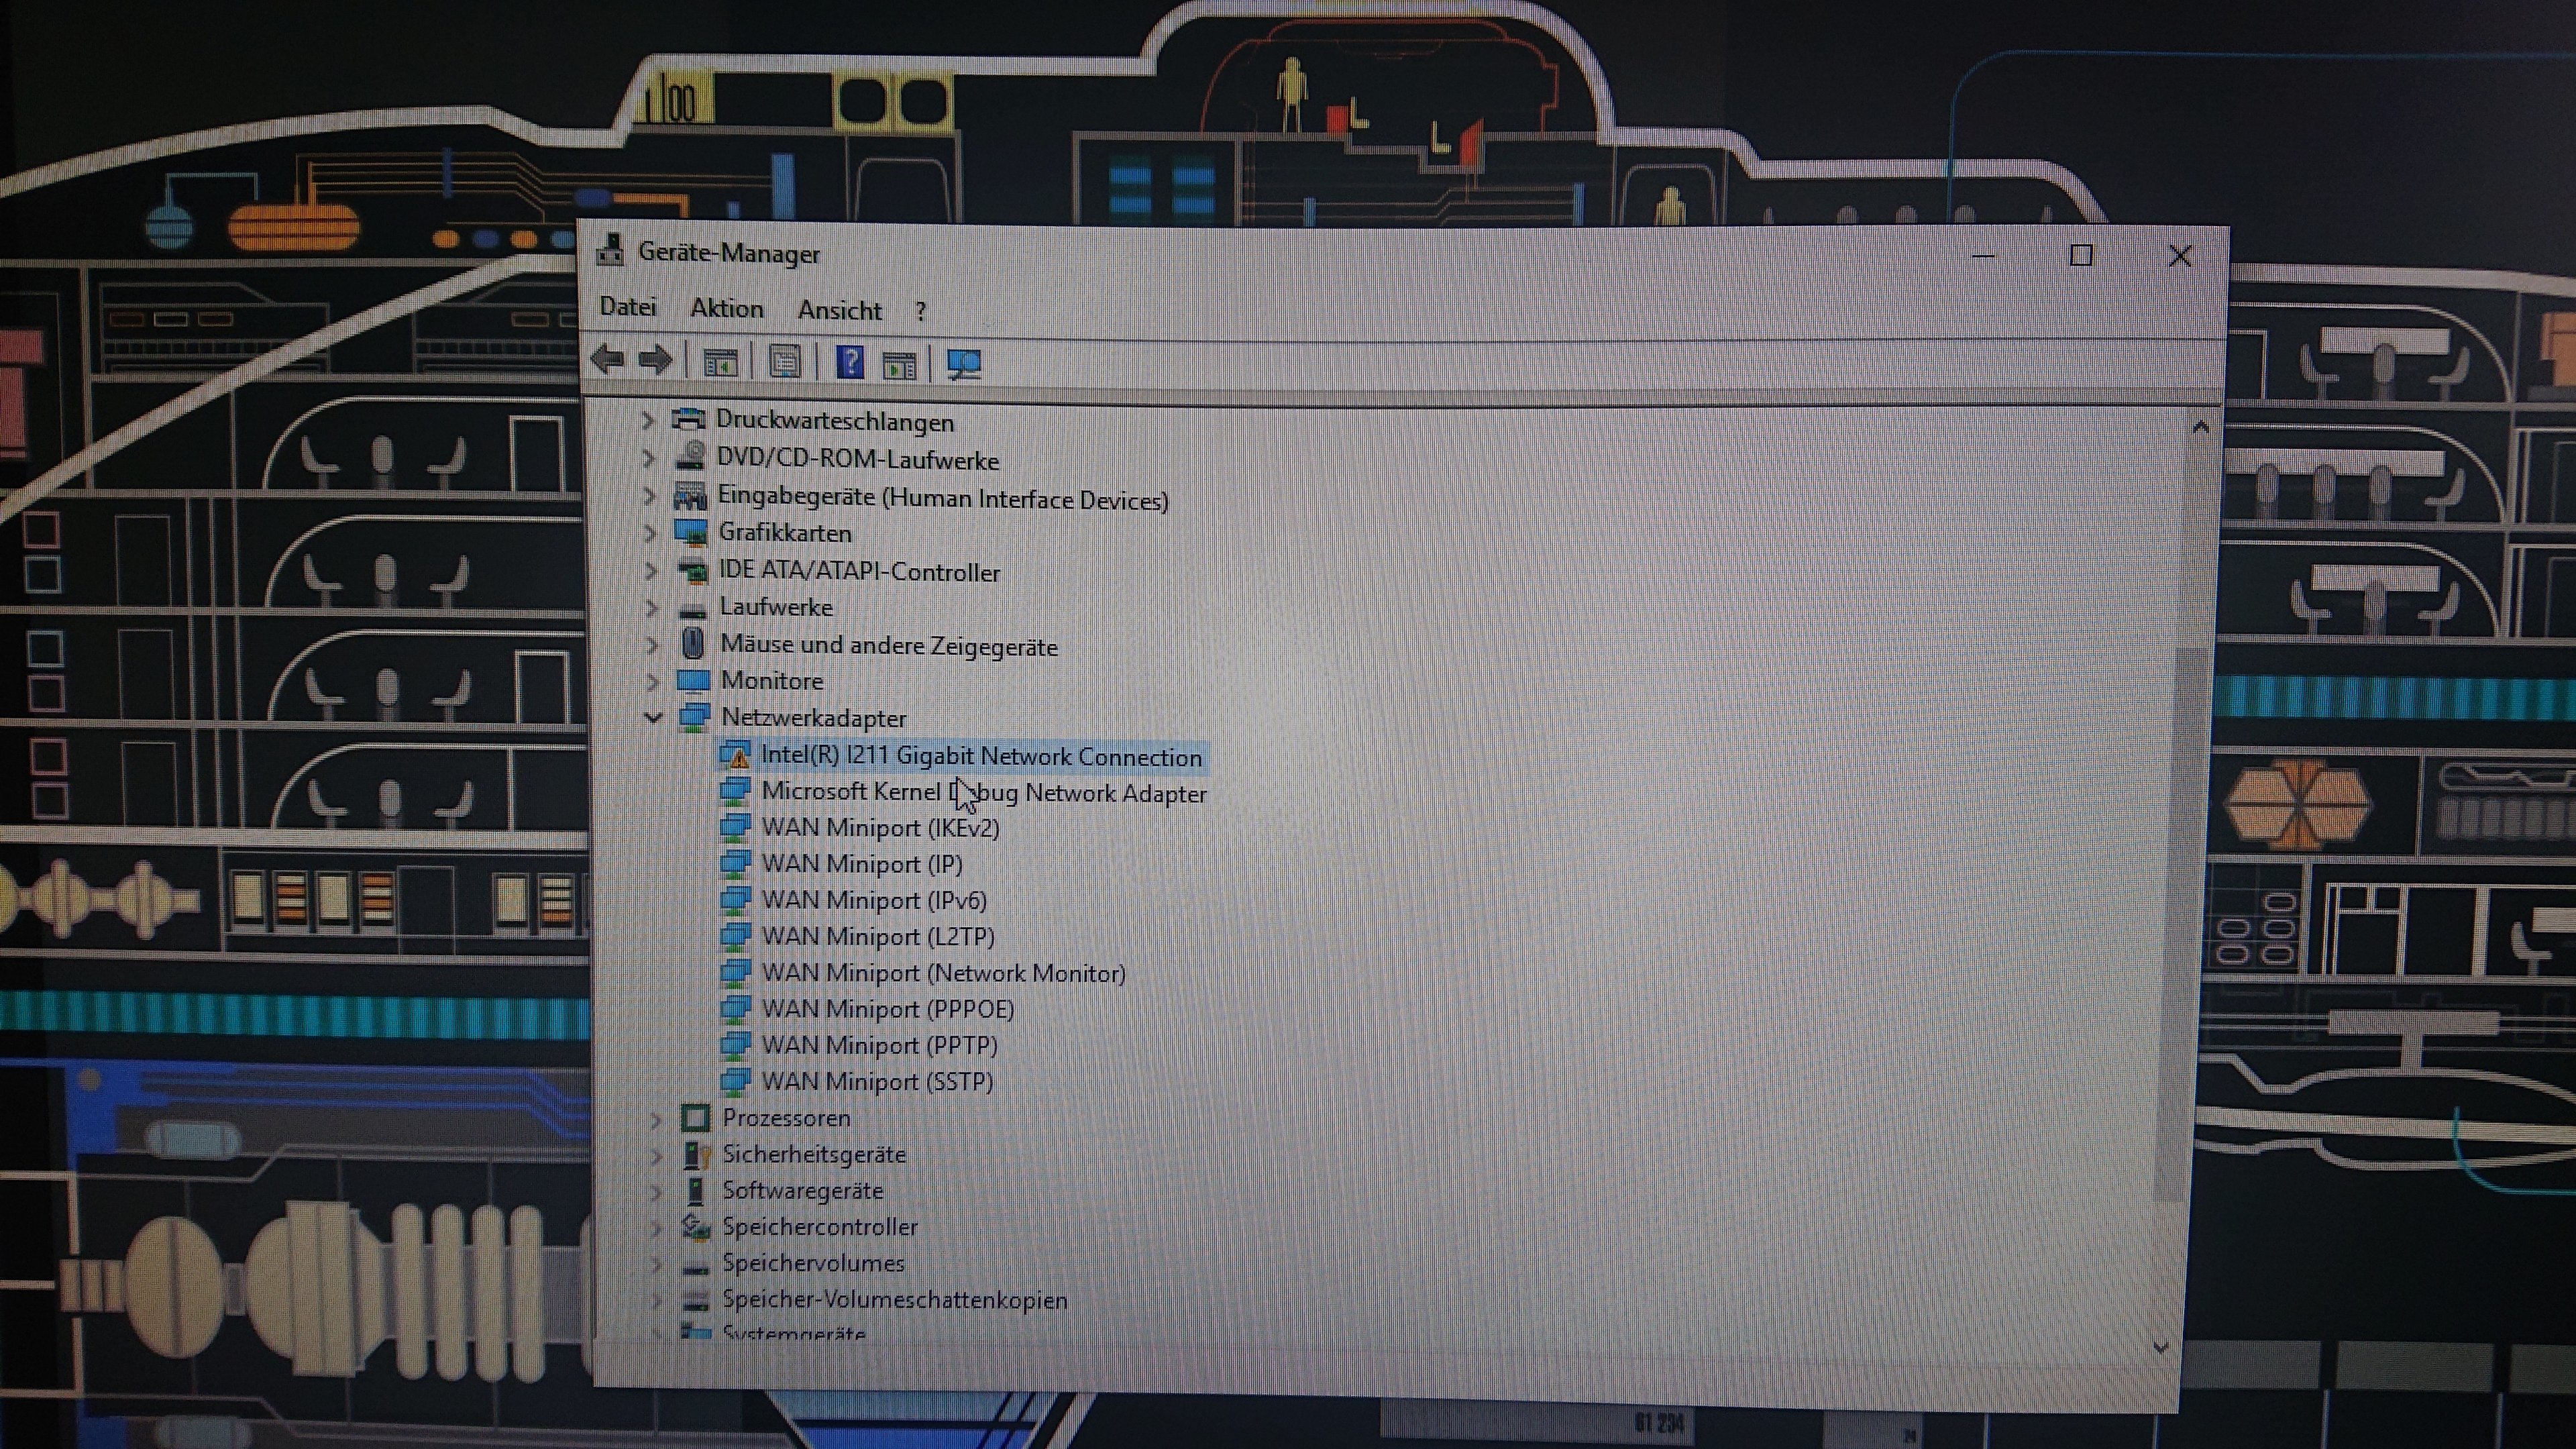Click the action pane toolbar icon
This screenshot has height=1449, width=2576.
coord(899,365)
